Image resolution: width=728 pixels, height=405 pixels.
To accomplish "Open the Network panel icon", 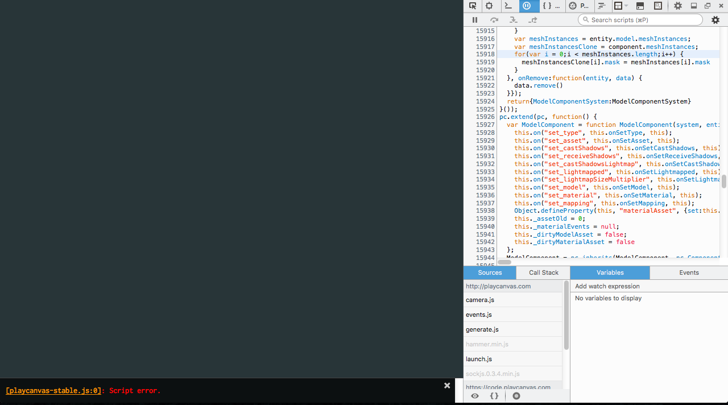I will (602, 6).
